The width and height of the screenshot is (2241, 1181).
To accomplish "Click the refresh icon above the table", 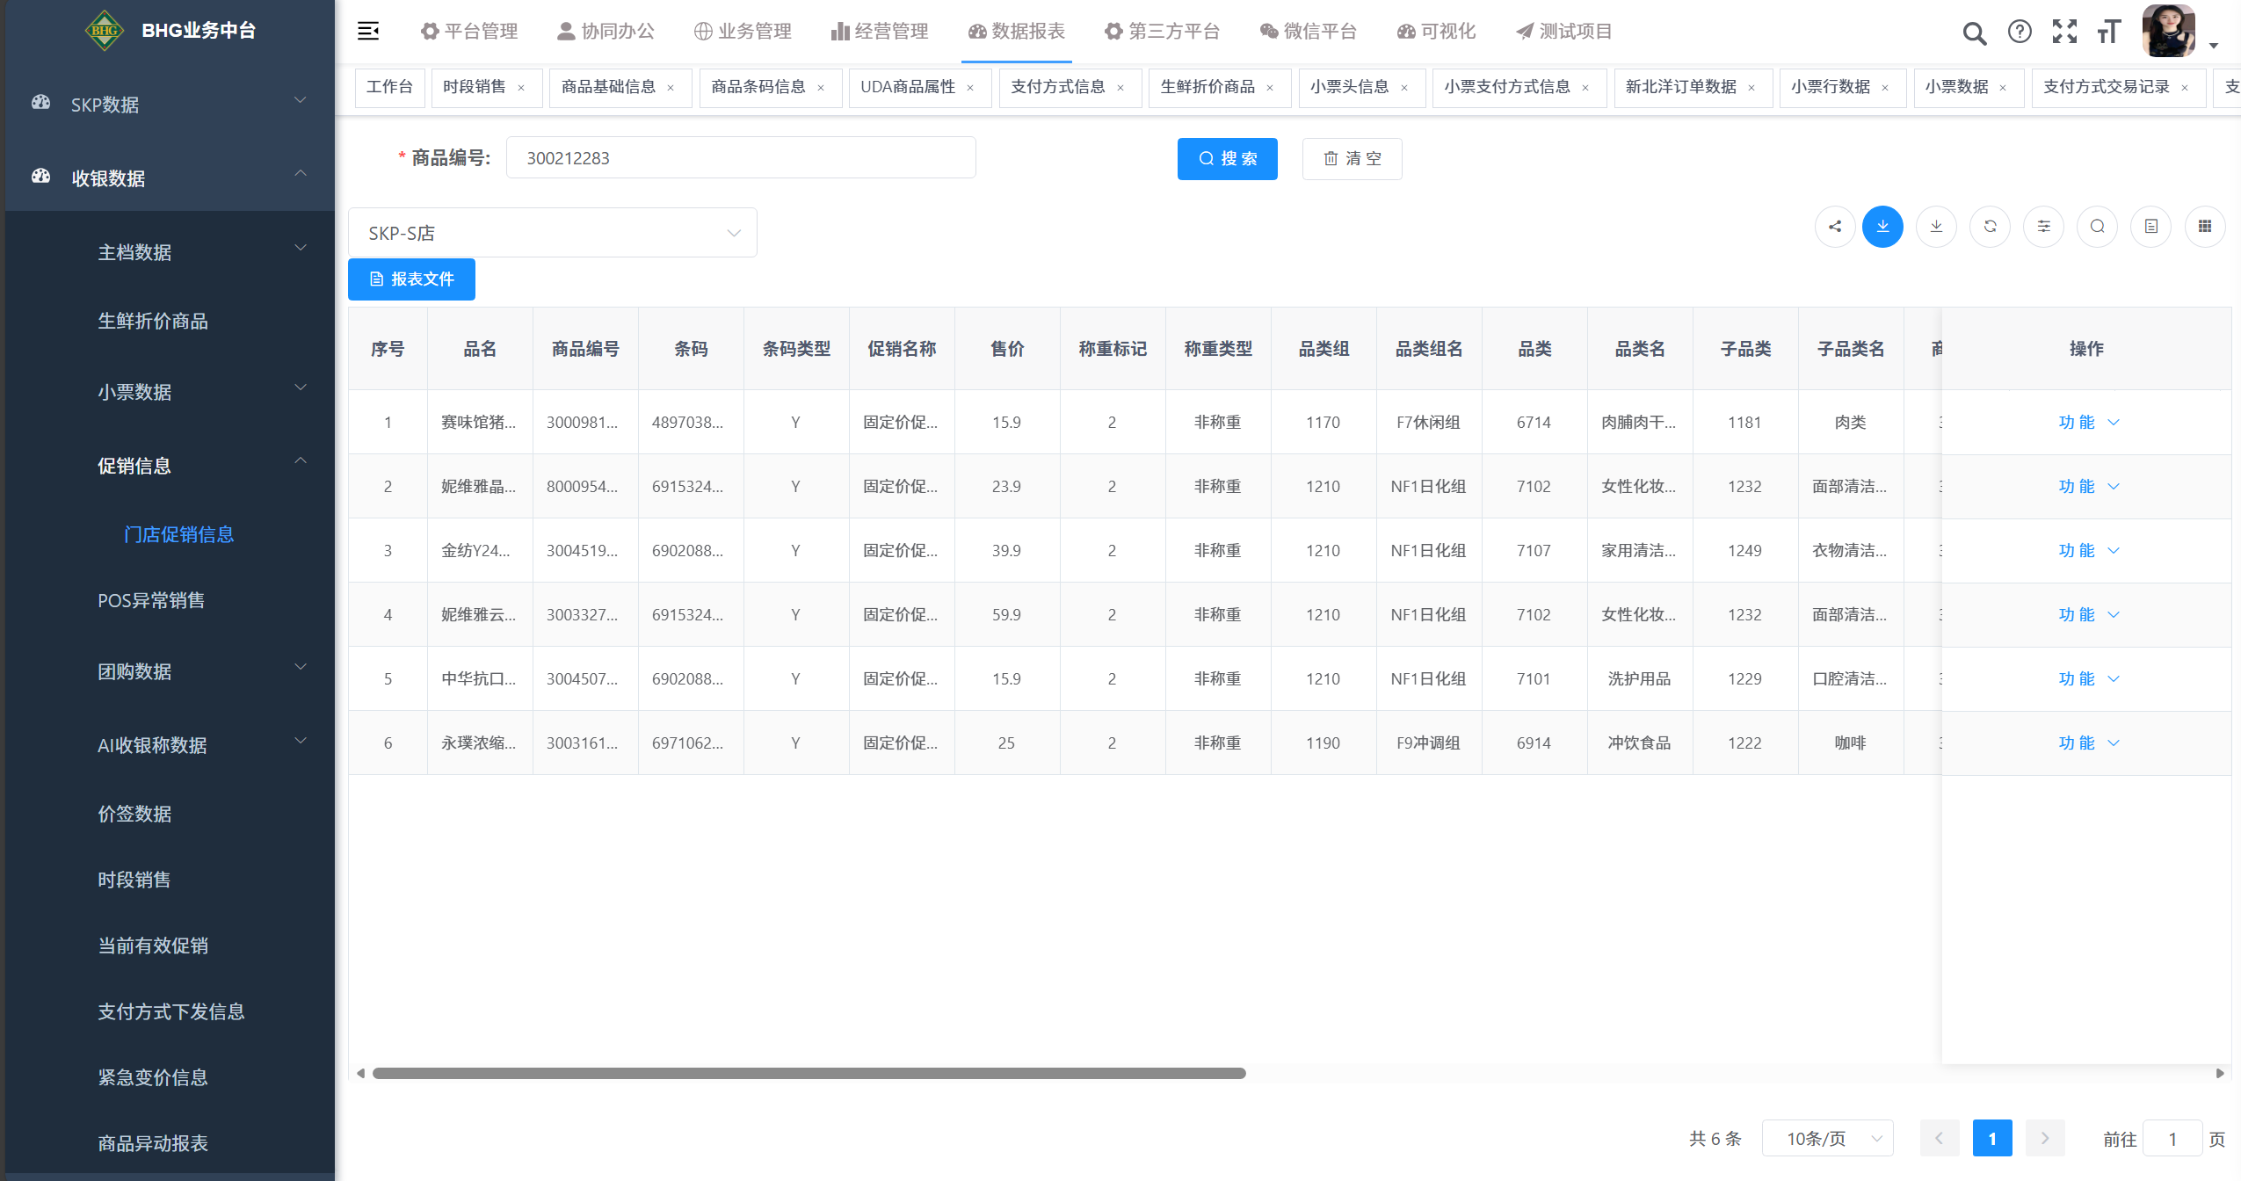I will [1990, 227].
